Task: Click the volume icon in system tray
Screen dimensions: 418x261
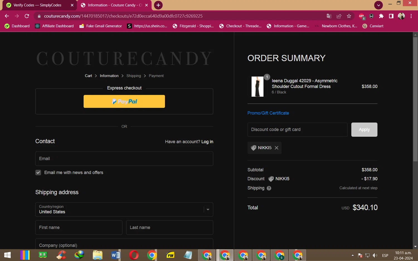Action: (x=375, y=255)
